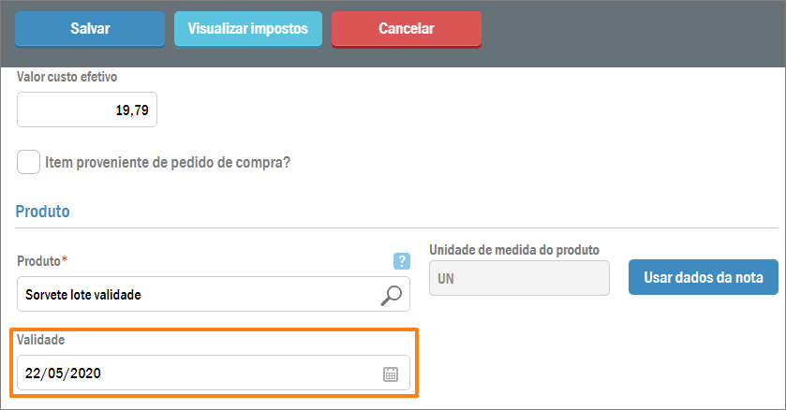Click the red required asterisk beside Produto
The height and width of the screenshot is (410, 786).
[x=65, y=258]
